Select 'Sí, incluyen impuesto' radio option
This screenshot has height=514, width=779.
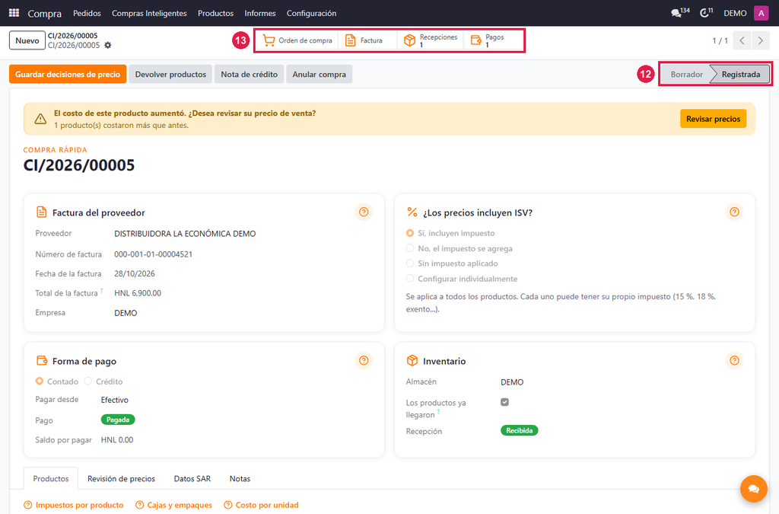[410, 233]
